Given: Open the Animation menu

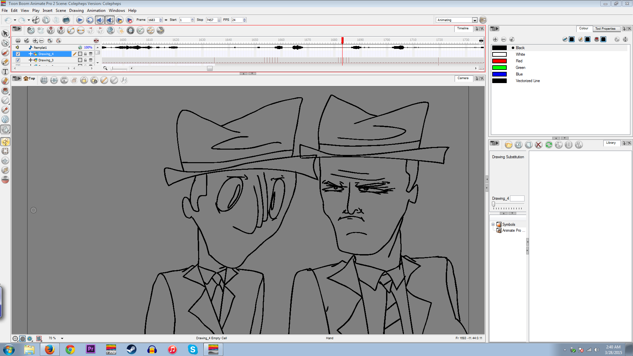Looking at the screenshot, I should click(96, 11).
